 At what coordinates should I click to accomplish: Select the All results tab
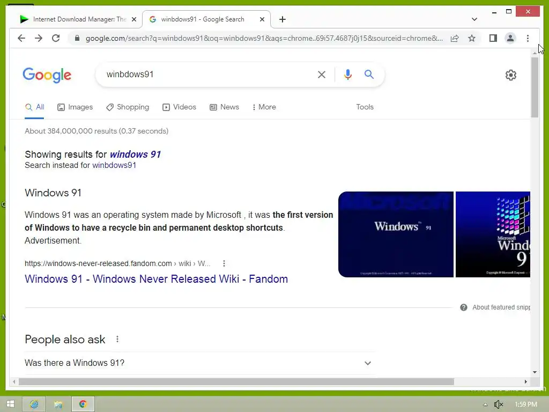34,107
